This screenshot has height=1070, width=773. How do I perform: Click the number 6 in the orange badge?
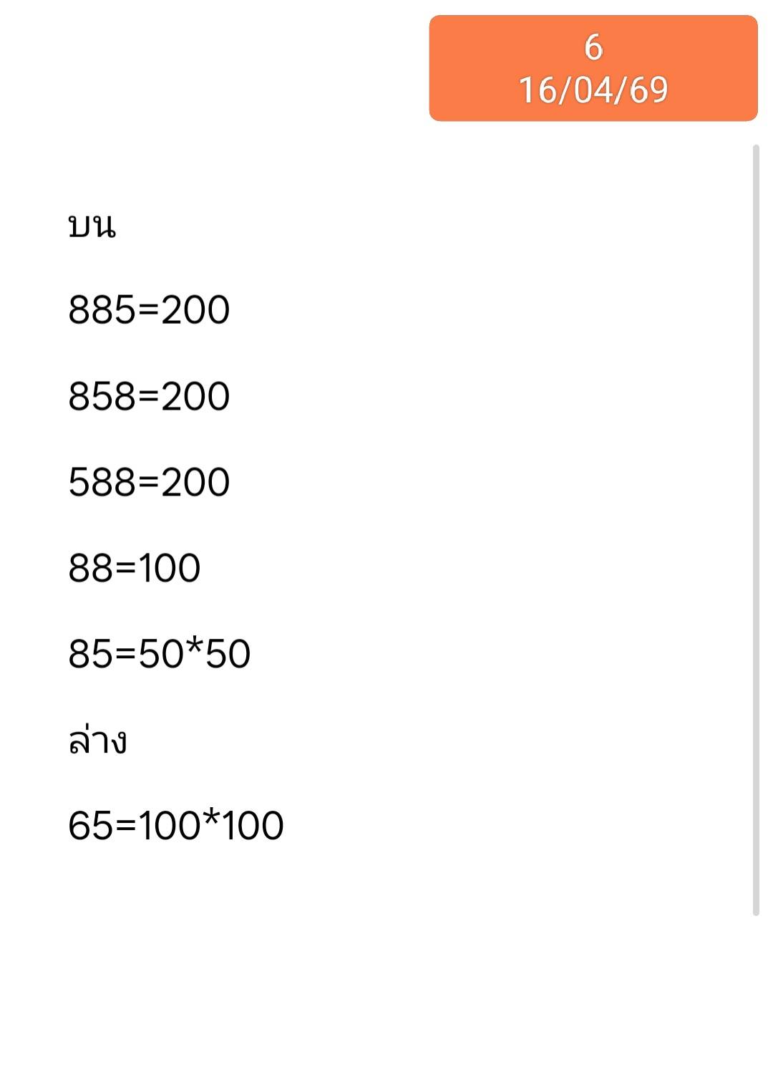pyautogui.click(x=593, y=48)
